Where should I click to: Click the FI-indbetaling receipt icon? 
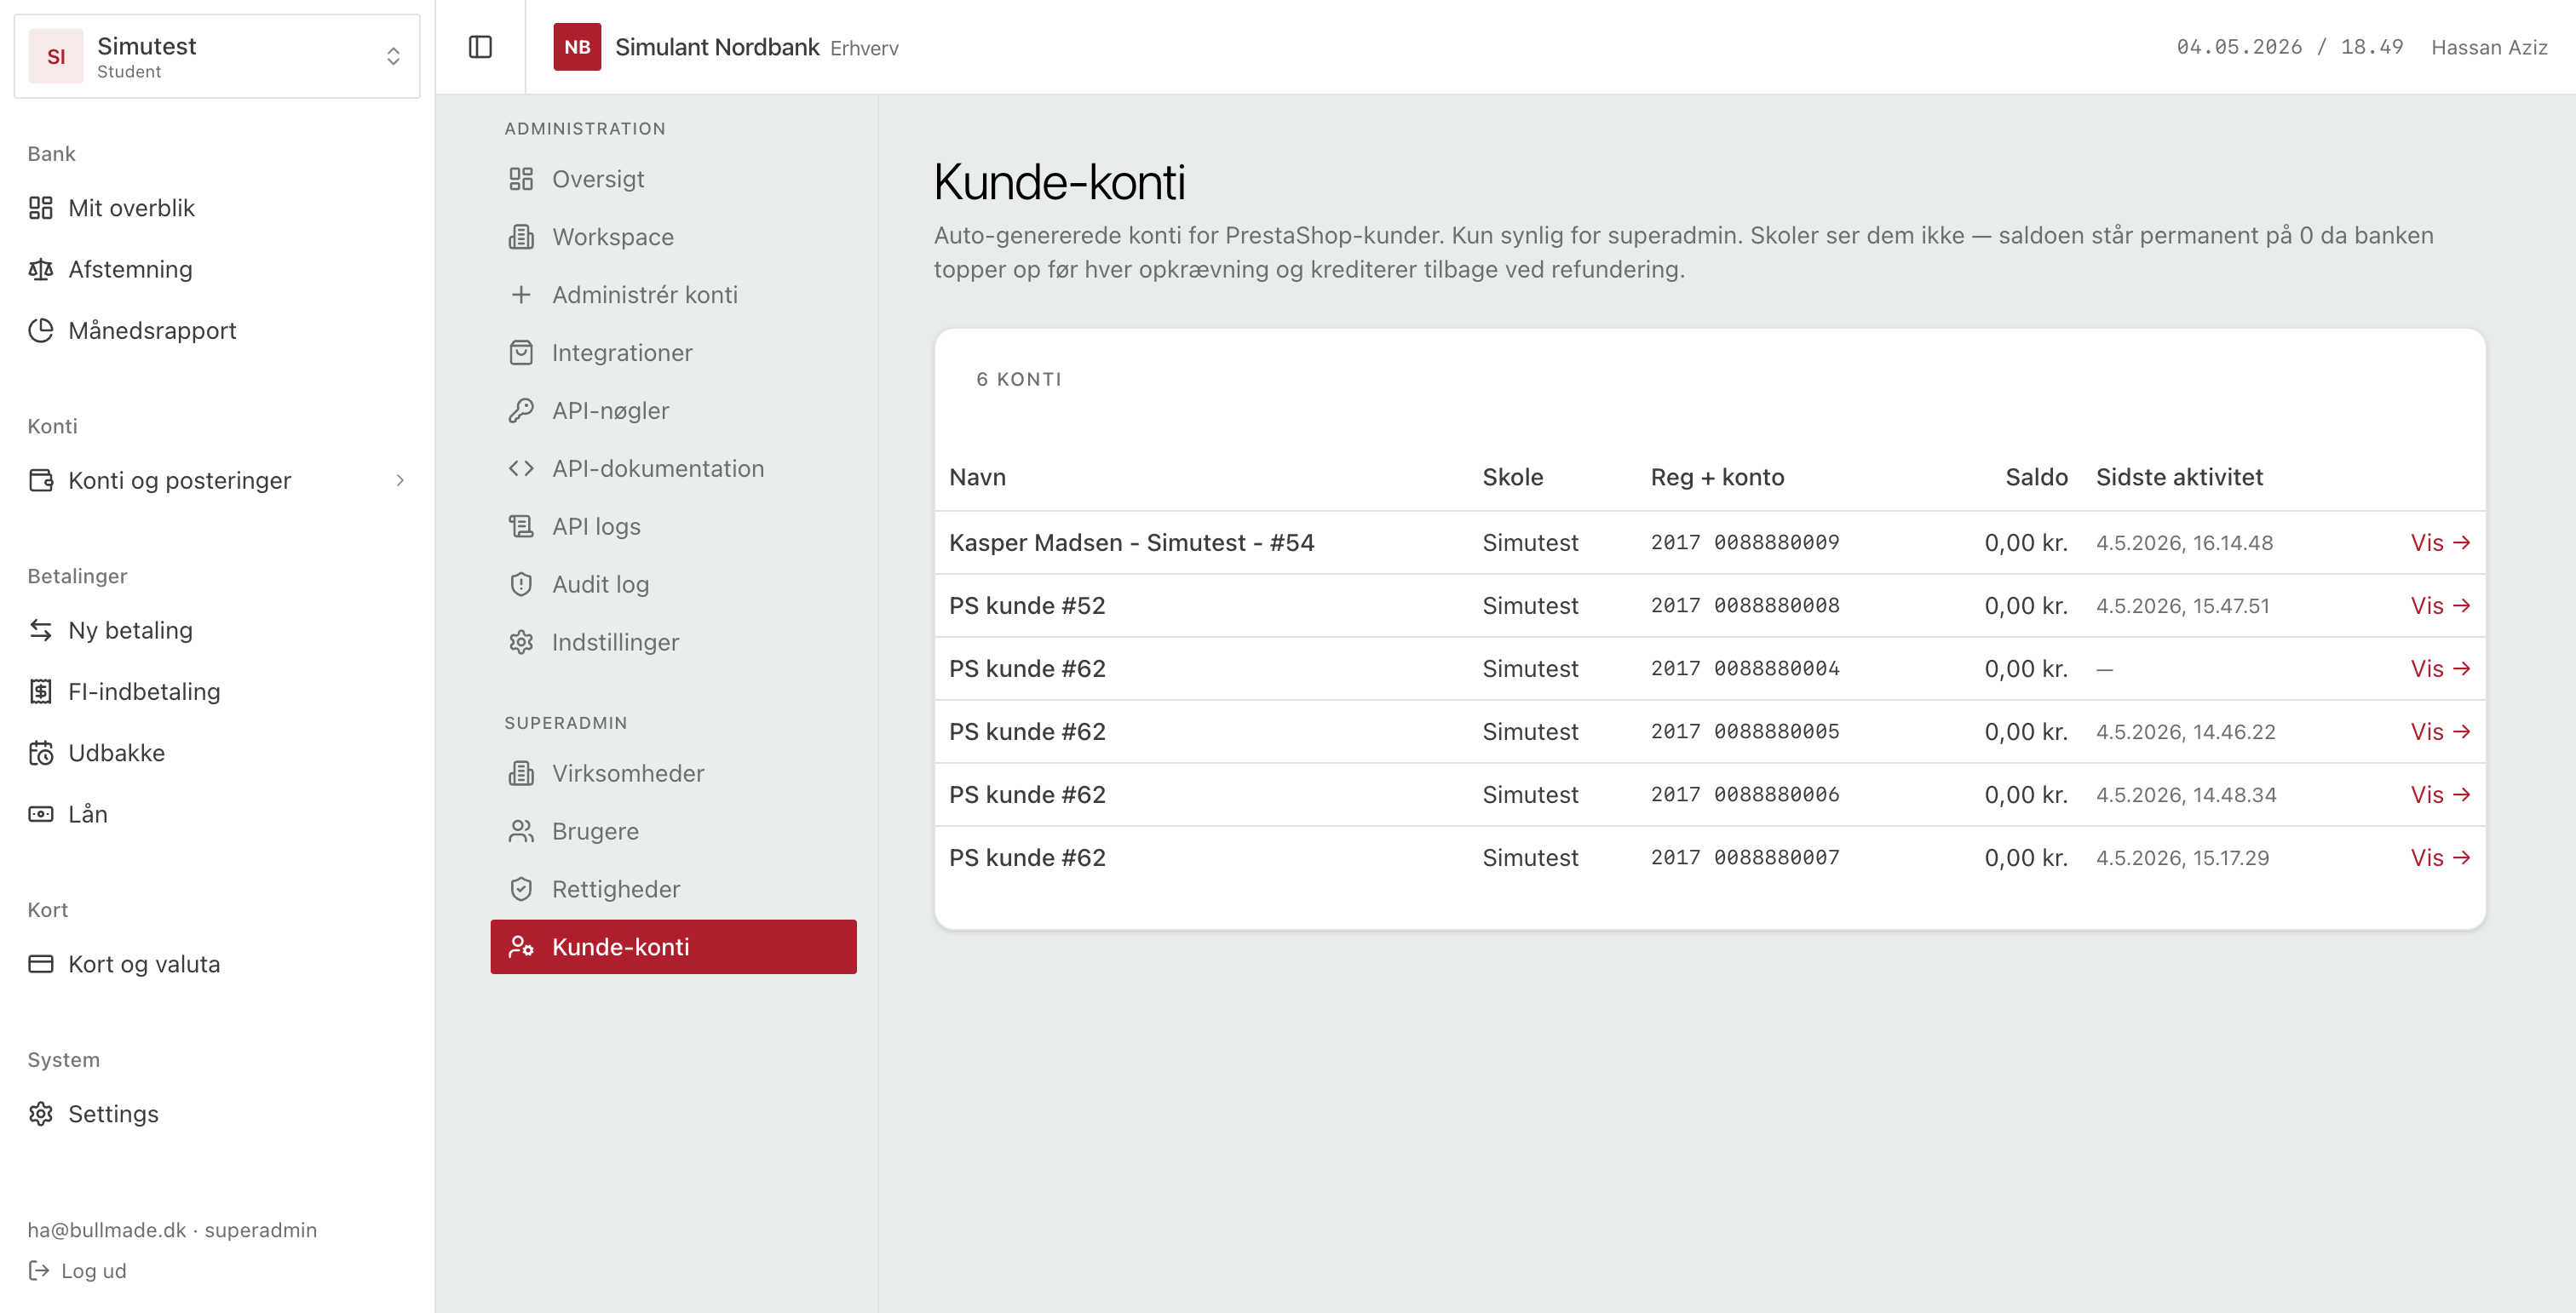(x=41, y=691)
